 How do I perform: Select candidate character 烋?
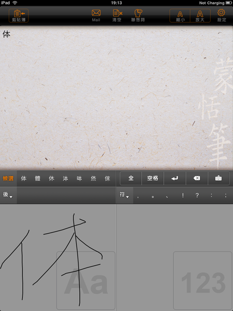tap(94, 178)
